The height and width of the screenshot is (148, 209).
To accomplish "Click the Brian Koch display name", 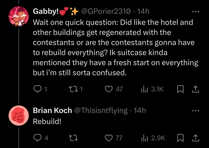I will pyautogui.click(x=52, y=110).
